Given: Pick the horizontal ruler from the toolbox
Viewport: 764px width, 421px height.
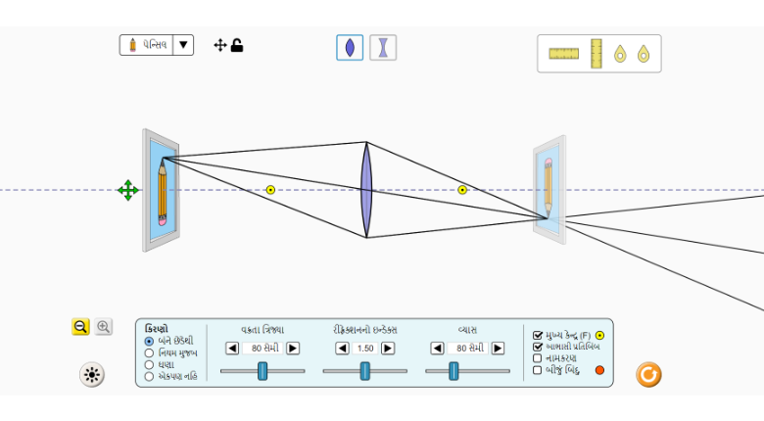Looking at the screenshot, I should click(x=563, y=54).
